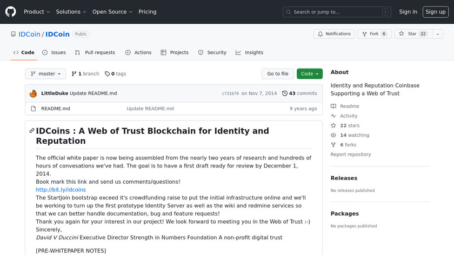
Task: Star the IDCoin repository
Action: (x=408, y=34)
